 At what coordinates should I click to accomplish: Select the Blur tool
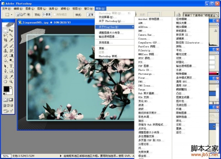(6, 60)
